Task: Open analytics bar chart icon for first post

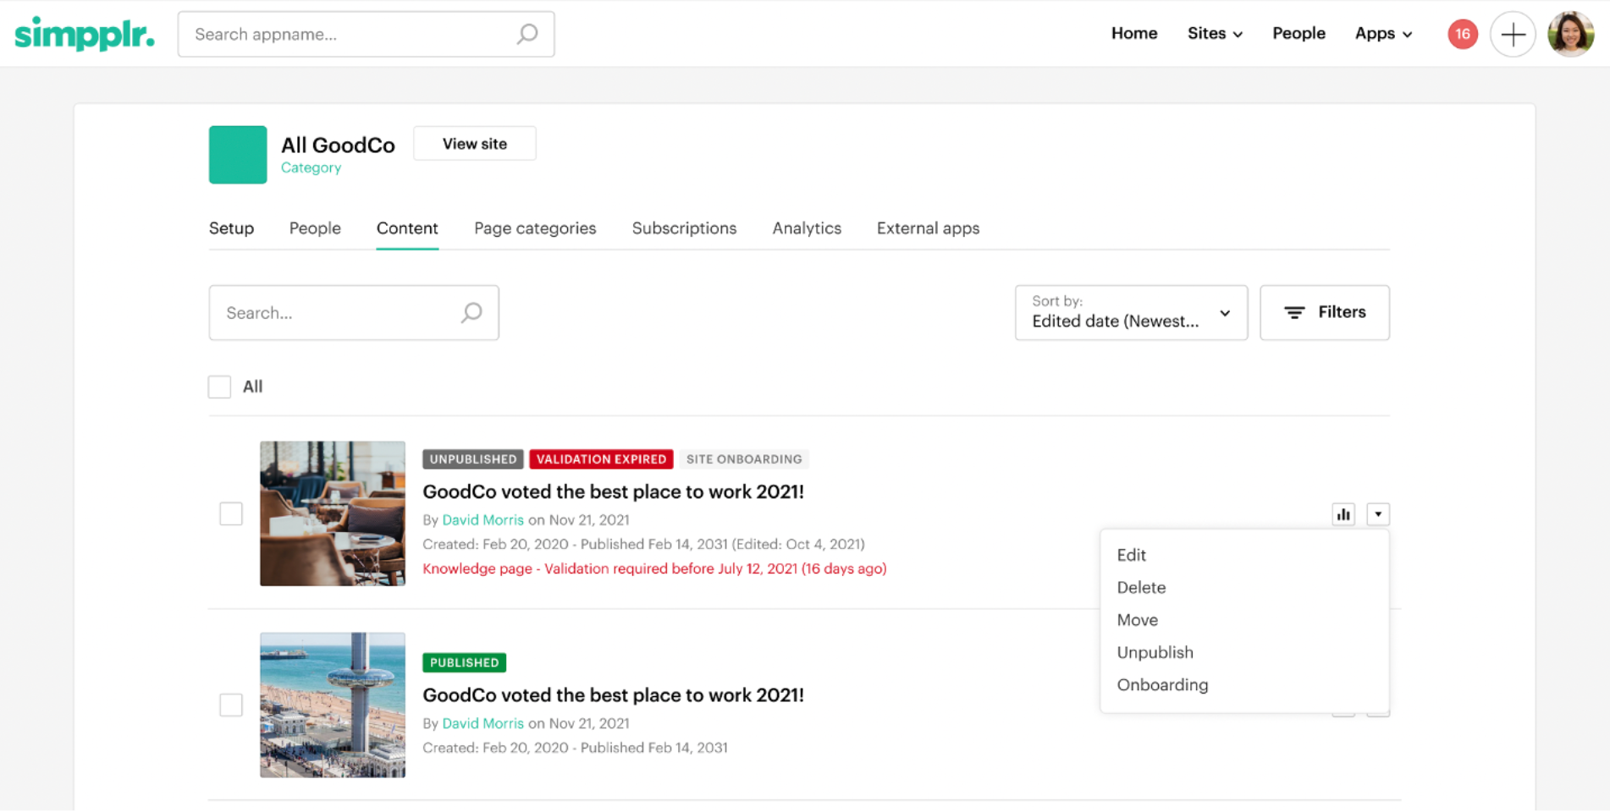Action: [1343, 514]
